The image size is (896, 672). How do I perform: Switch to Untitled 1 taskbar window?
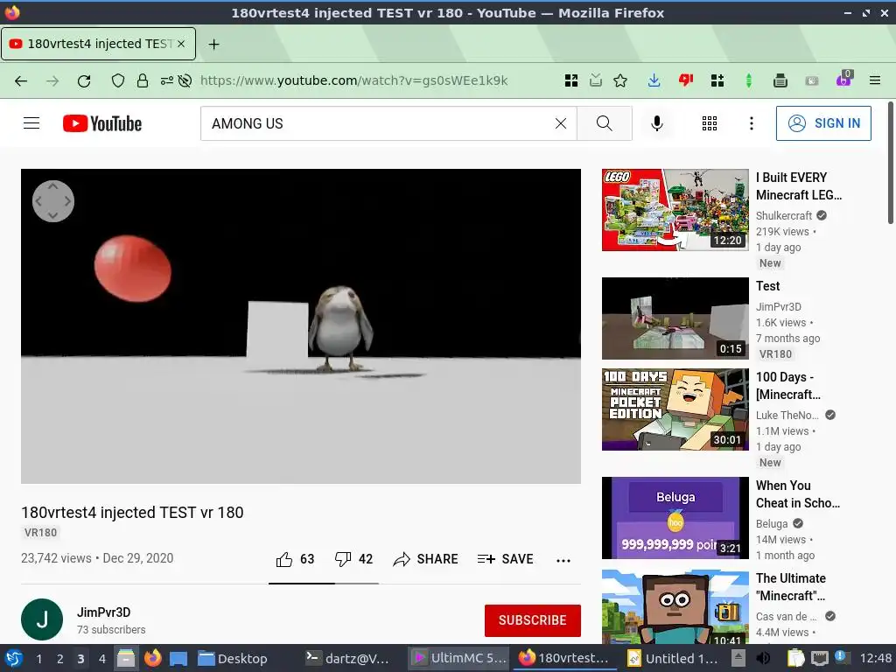pyautogui.click(x=673, y=658)
